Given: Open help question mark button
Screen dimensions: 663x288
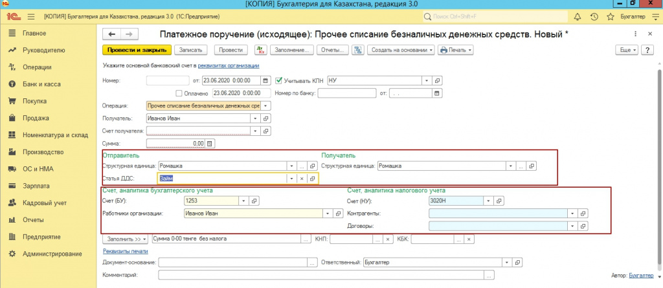Looking at the screenshot, I should point(647,50).
